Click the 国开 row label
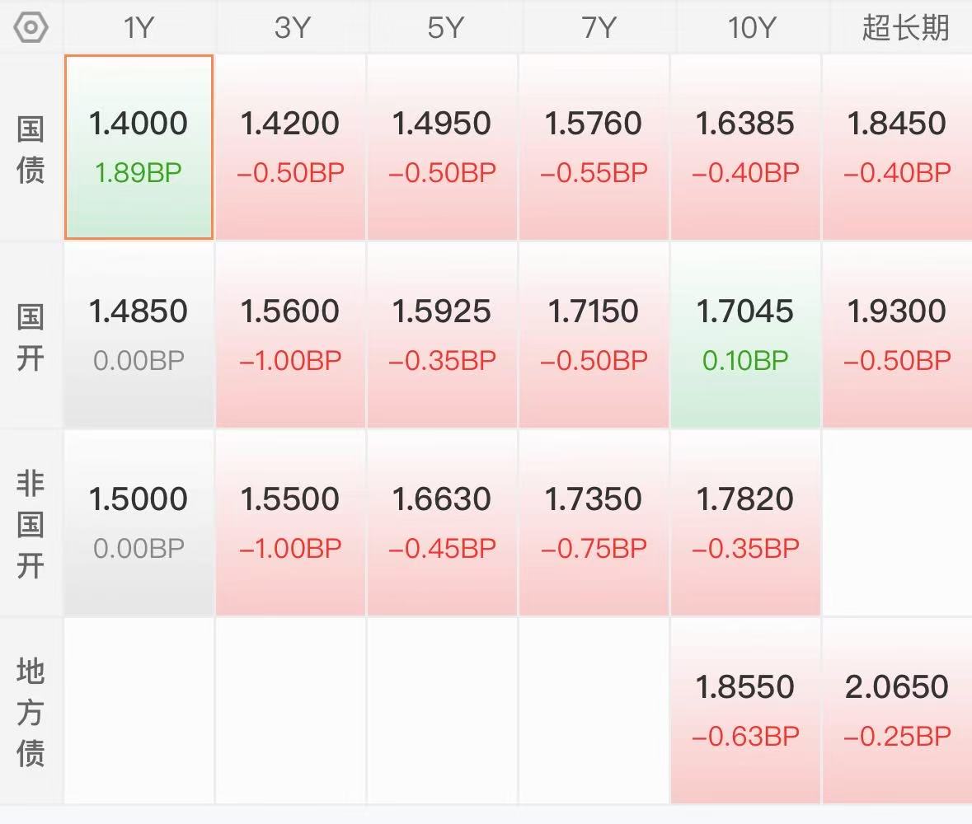Image resolution: width=972 pixels, height=824 pixels. pyautogui.click(x=31, y=338)
